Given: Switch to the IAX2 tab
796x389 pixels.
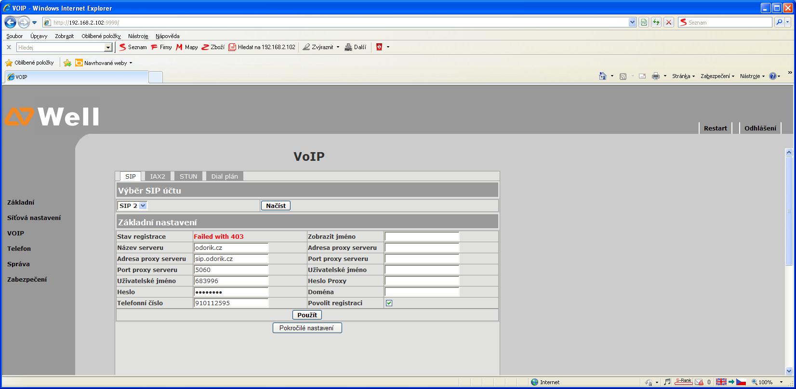Looking at the screenshot, I should [x=158, y=176].
